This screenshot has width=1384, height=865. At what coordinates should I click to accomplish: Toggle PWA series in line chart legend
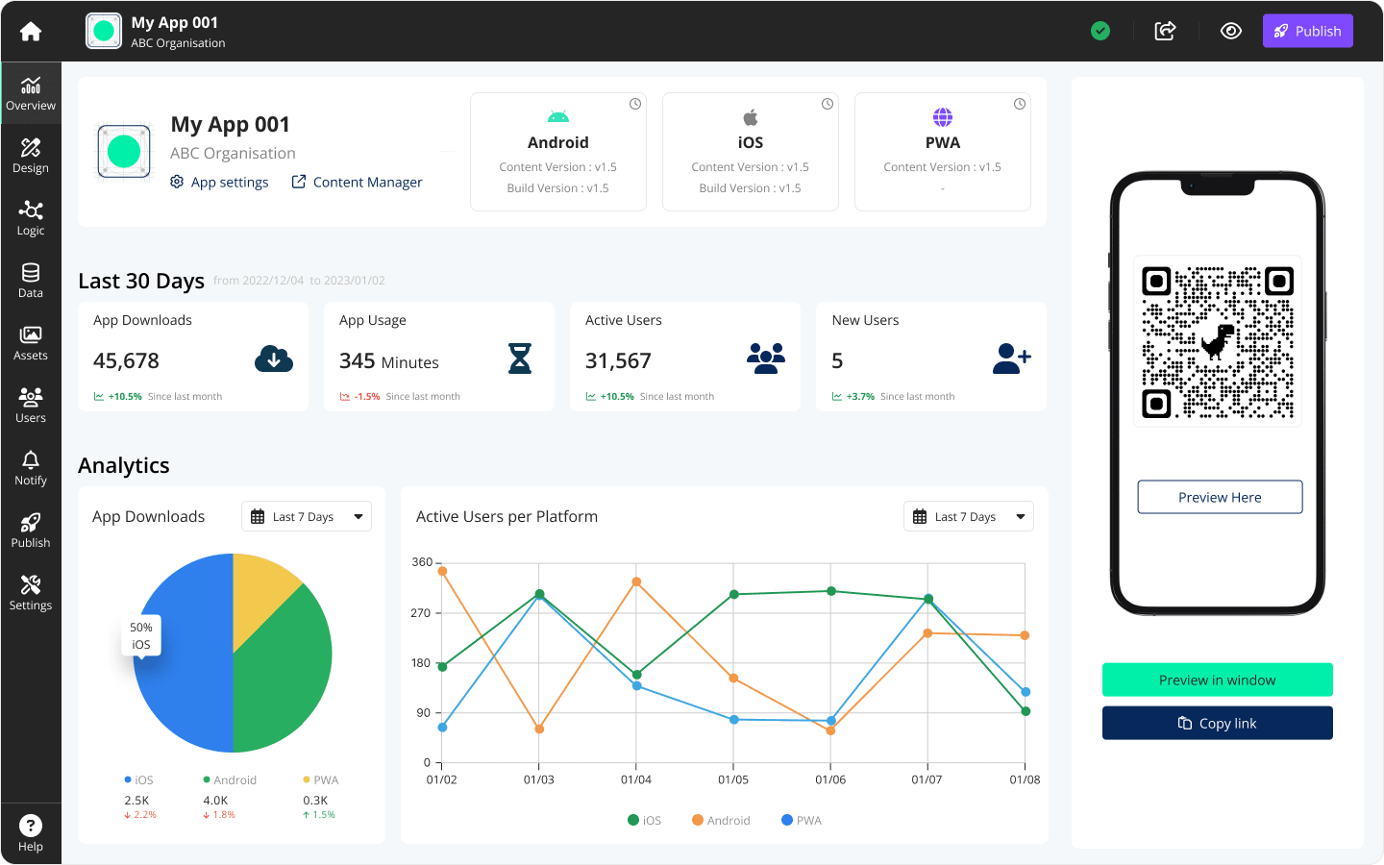coord(802,820)
